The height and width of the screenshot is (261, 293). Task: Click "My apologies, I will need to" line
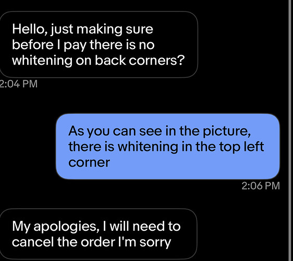(96, 227)
